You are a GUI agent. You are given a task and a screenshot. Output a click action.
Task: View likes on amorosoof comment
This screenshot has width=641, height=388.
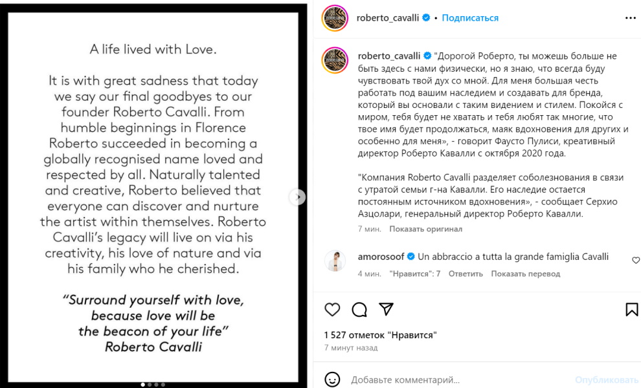click(x=415, y=274)
